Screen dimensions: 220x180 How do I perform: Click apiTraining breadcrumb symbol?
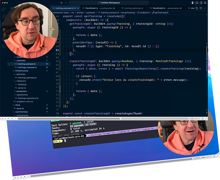coord(128,13)
